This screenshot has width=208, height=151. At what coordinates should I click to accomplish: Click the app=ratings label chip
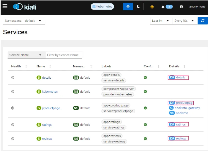(x=112, y=122)
